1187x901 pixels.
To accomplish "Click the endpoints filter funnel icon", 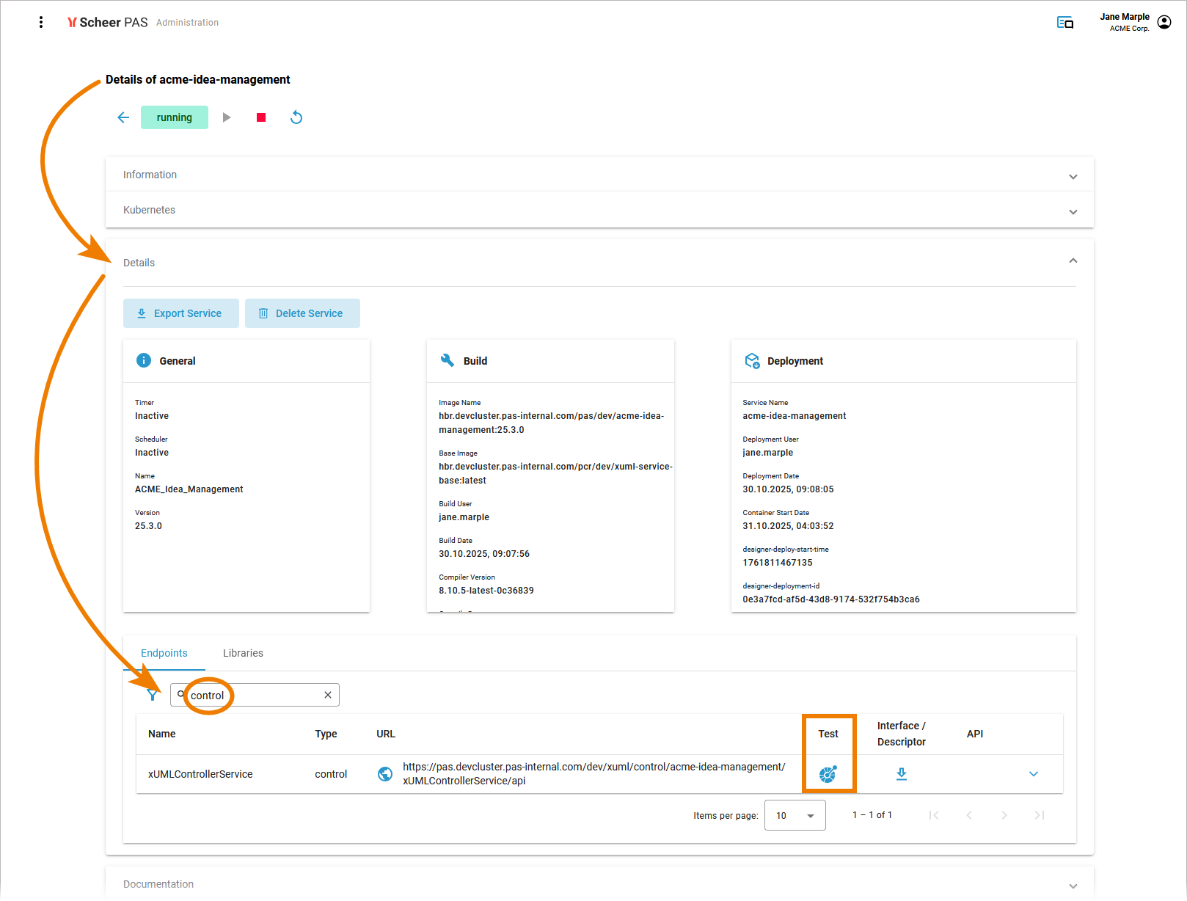I will click(152, 695).
